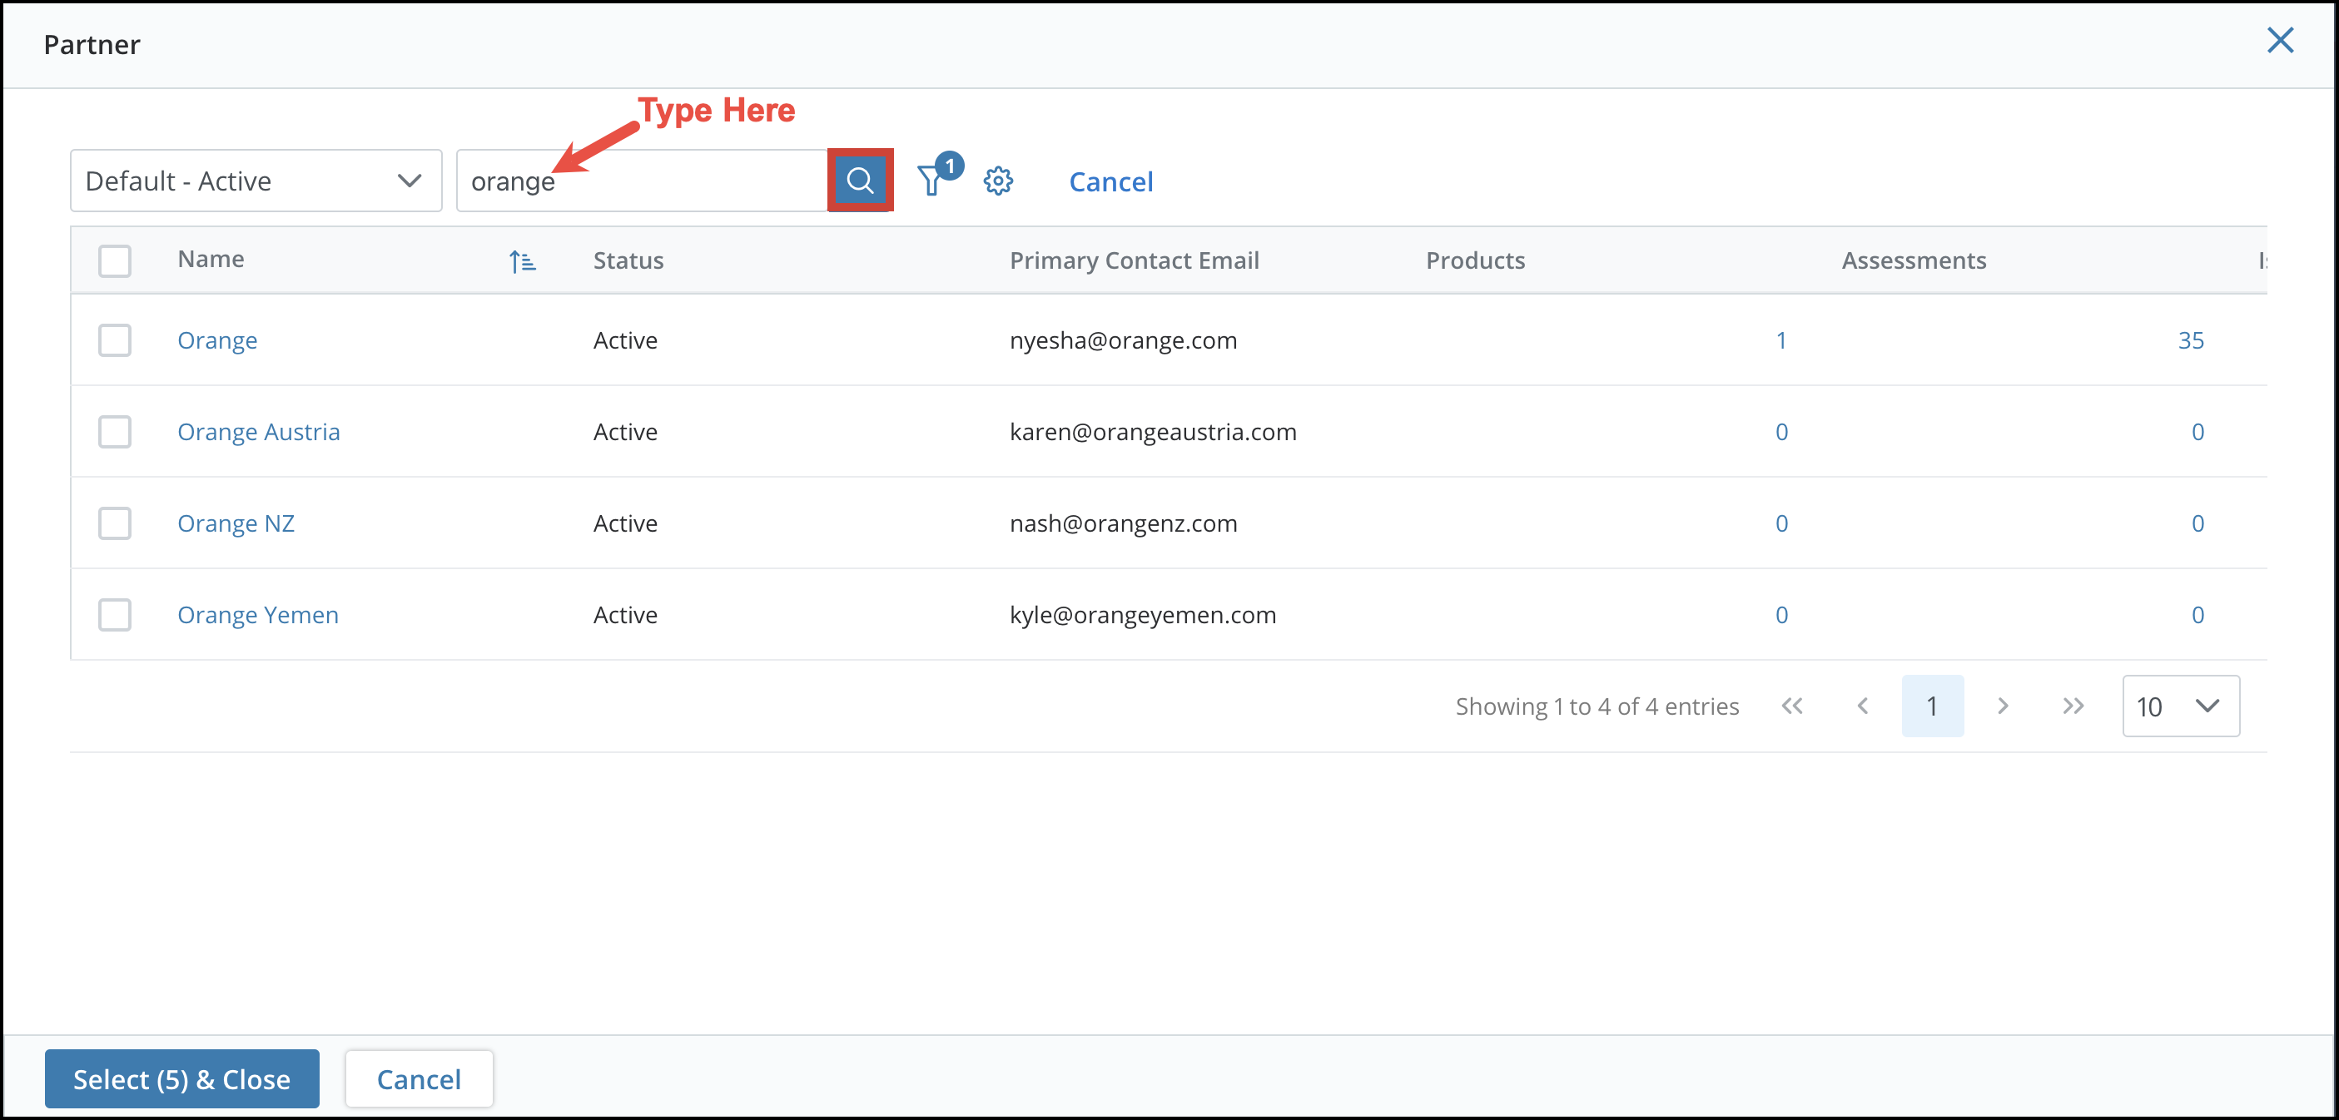Screen dimensions: 2339x1120
Task: Click assessments count 35 for Orange
Action: tap(2192, 340)
